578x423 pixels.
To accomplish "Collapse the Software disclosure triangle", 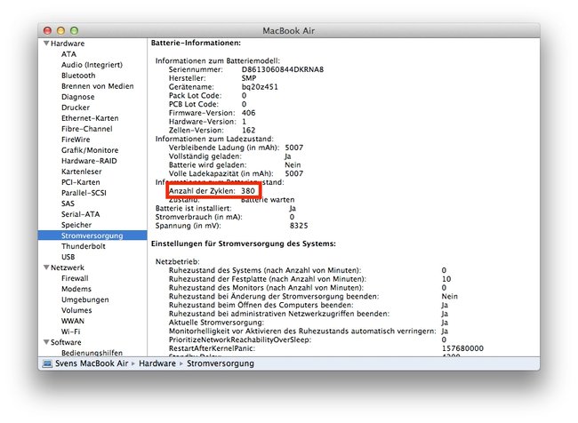I will click(46, 342).
